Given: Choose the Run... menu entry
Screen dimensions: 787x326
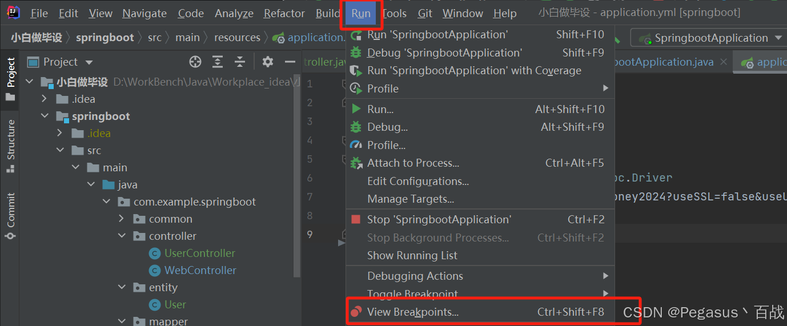Looking at the screenshot, I should pos(480,109).
